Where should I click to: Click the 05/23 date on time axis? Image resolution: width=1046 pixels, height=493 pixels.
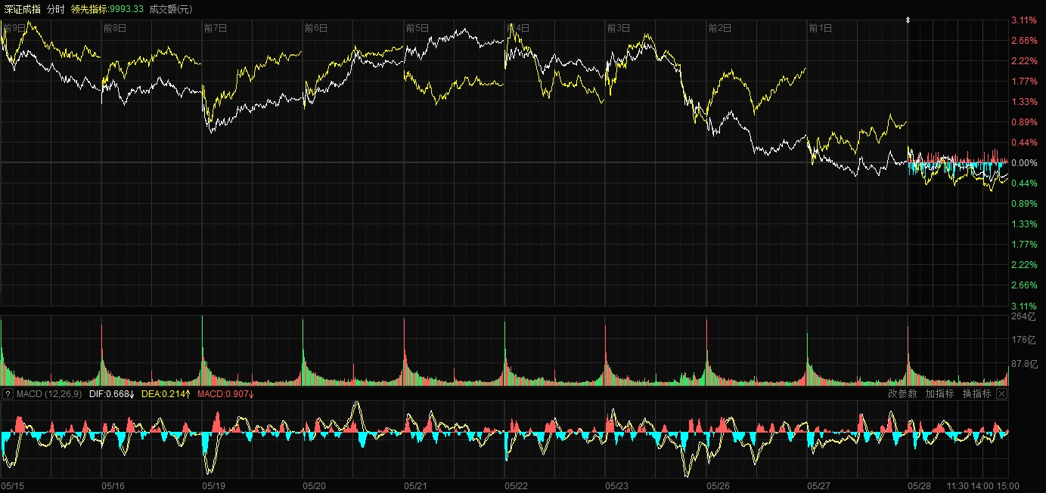pos(617,486)
